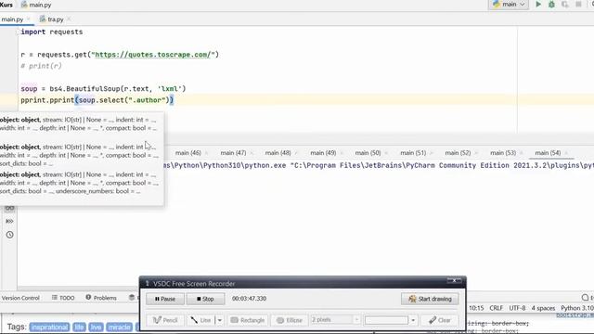Click the clock icon in the run sidebar

coord(10,235)
